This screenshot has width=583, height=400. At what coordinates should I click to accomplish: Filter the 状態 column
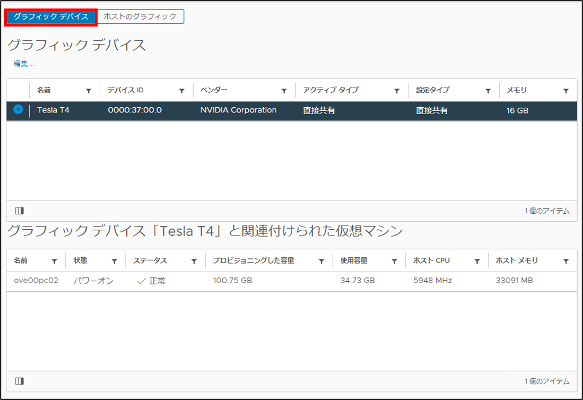115,262
